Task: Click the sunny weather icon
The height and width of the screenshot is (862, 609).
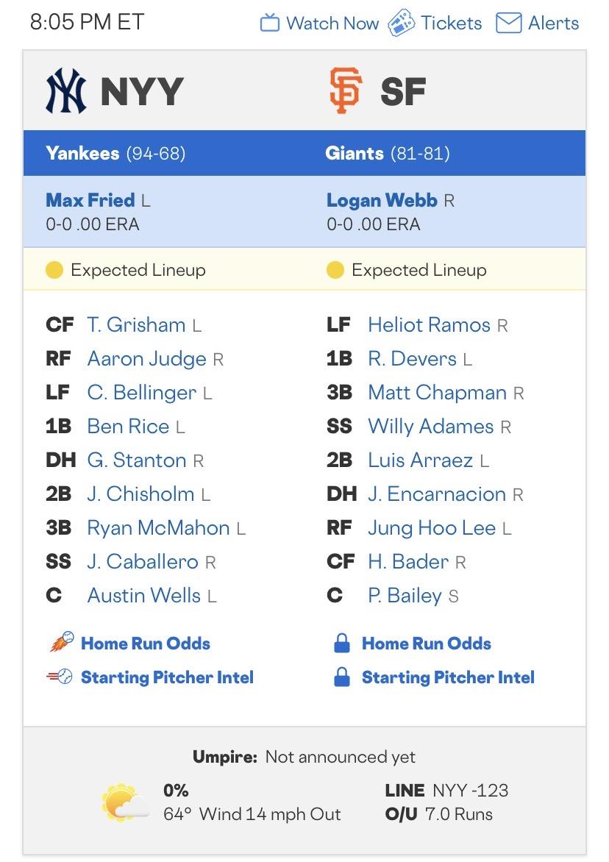Action: click(x=120, y=802)
